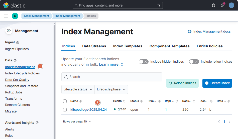The height and width of the screenshot is (139, 238).
Task: Open Rules in sidebar
Action: point(9,136)
